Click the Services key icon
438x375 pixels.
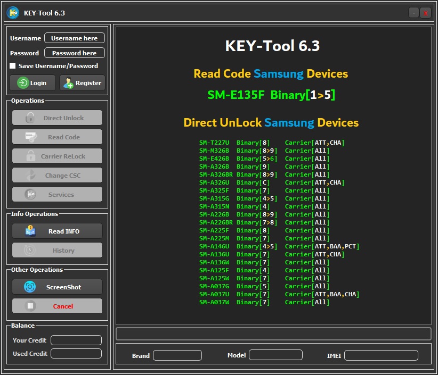point(30,194)
